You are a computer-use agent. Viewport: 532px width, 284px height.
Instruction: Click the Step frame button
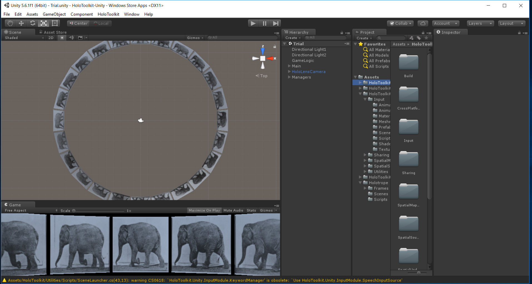tap(275, 23)
